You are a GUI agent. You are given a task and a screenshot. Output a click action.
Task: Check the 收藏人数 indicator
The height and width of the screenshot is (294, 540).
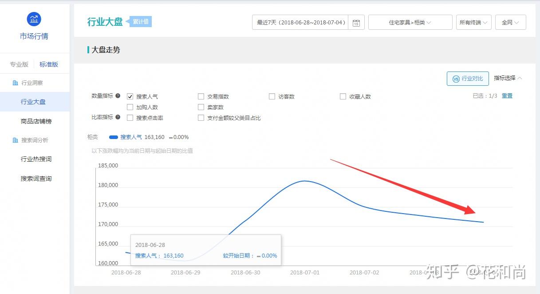343,96
